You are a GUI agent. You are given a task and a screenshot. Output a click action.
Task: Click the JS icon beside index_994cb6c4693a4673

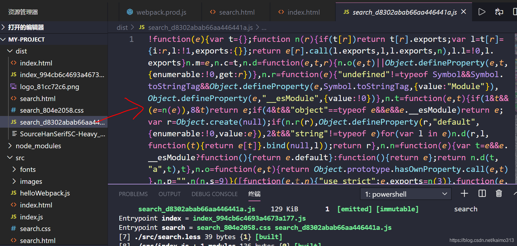[13, 74]
